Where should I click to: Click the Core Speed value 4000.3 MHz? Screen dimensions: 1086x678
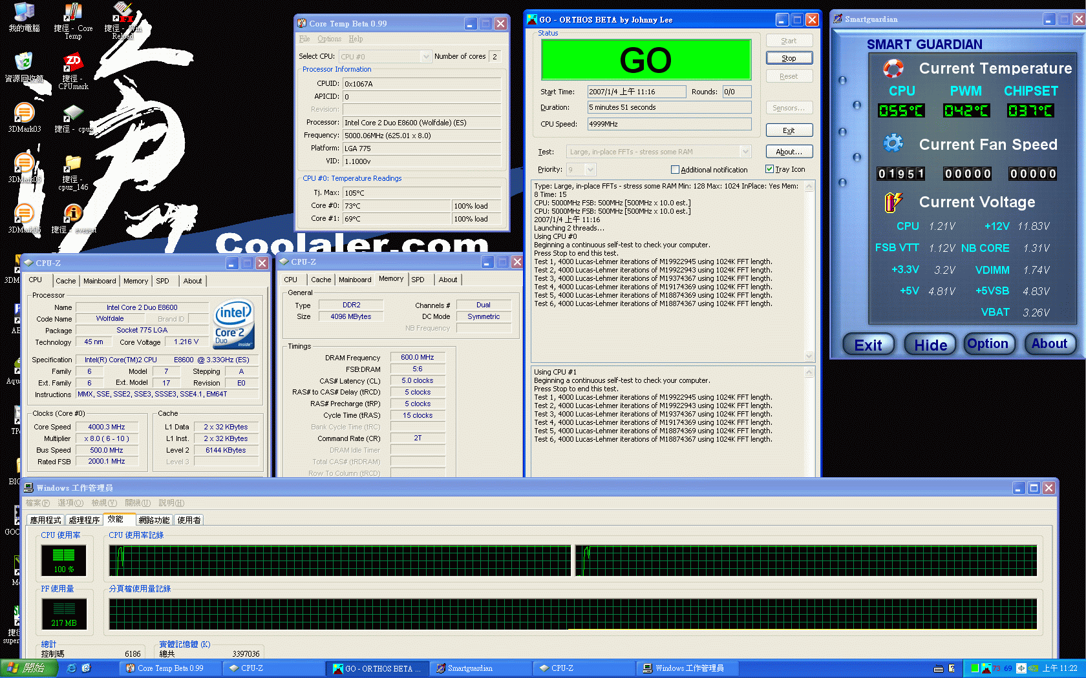(x=106, y=427)
